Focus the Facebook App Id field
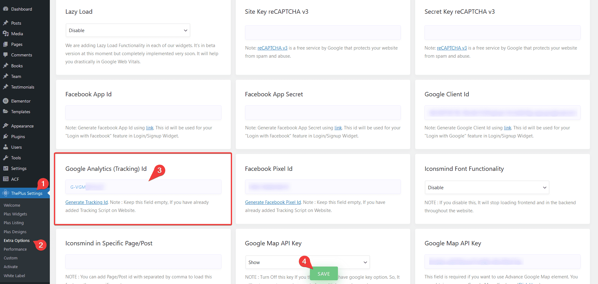The height and width of the screenshot is (284, 598). tap(143, 113)
